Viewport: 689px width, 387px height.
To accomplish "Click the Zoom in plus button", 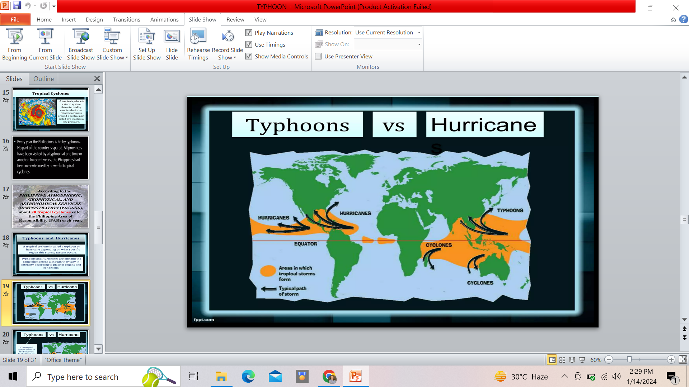I will (671, 359).
